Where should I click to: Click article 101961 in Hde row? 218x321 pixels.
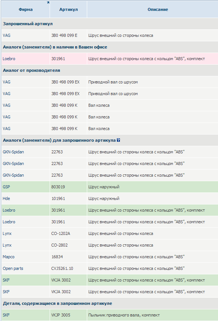pos(58,198)
